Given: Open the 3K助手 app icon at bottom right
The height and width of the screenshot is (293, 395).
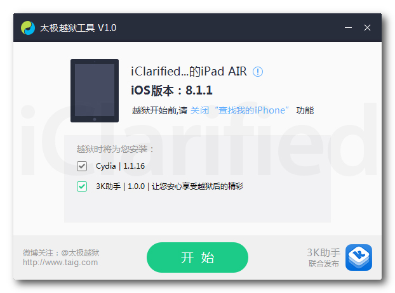Looking at the screenshot, I should click(359, 257).
